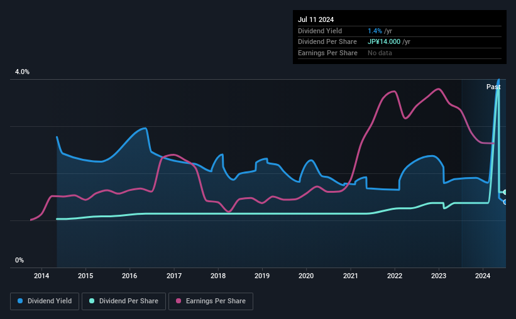Click the Jul 11 2024 tooltip date
Screen dimensions: 516x319
316,19
